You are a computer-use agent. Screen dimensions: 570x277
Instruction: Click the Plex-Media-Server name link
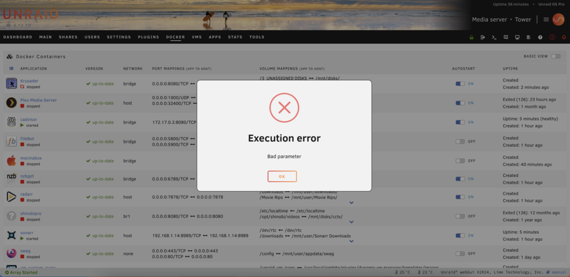(x=39, y=100)
